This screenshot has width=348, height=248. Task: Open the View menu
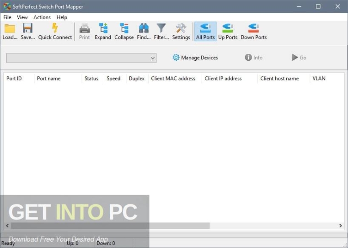click(x=22, y=17)
